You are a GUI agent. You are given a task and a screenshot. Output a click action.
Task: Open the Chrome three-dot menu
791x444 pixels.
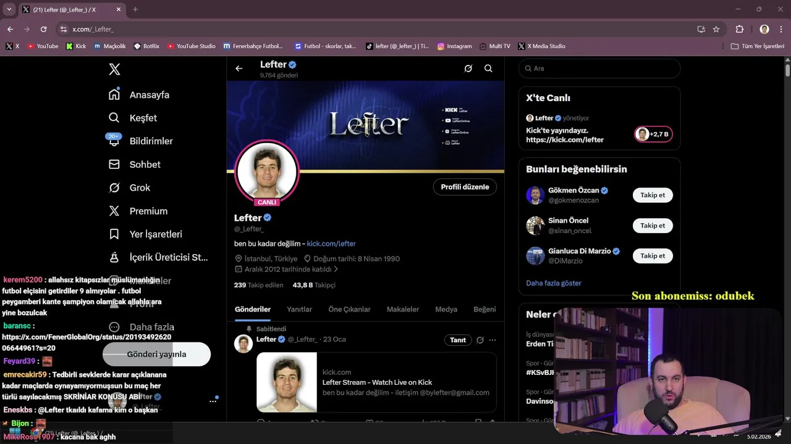pos(782,29)
